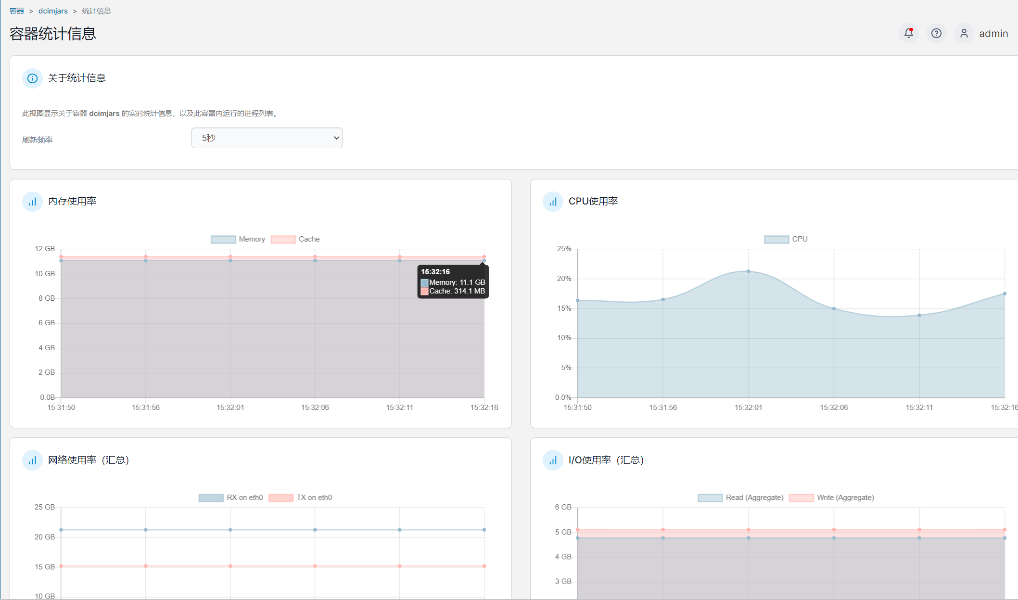This screenshot has width=1018, height=600.
Task: Click the help question mark icon
Action: [936, 33]
